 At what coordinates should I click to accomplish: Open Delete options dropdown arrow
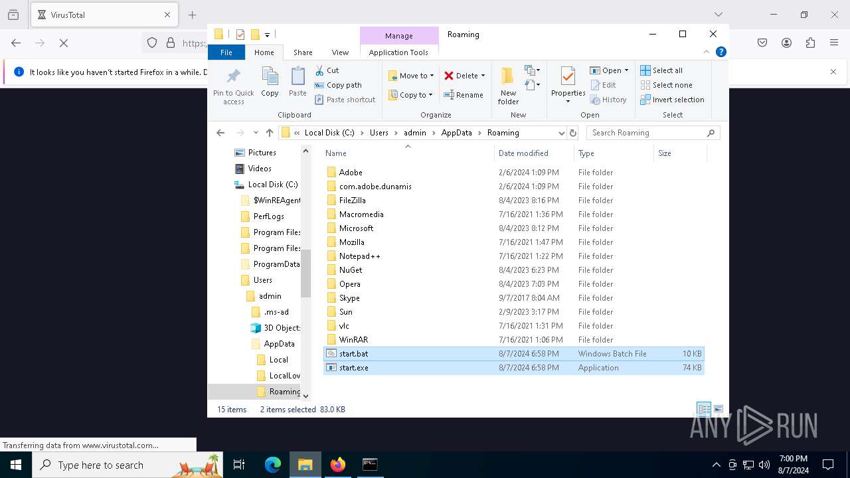tap(483, 76)
